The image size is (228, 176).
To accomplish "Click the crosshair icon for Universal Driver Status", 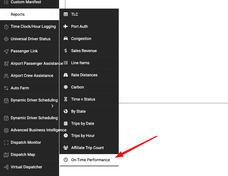I will (x=6, y=39).
